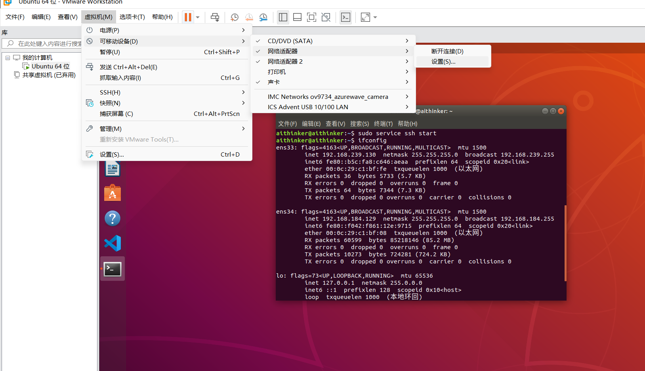The width and height of the screenshot is (645, 371).
Task: Expand the 电源(P) submenu
Action: [x=167, y=30]
